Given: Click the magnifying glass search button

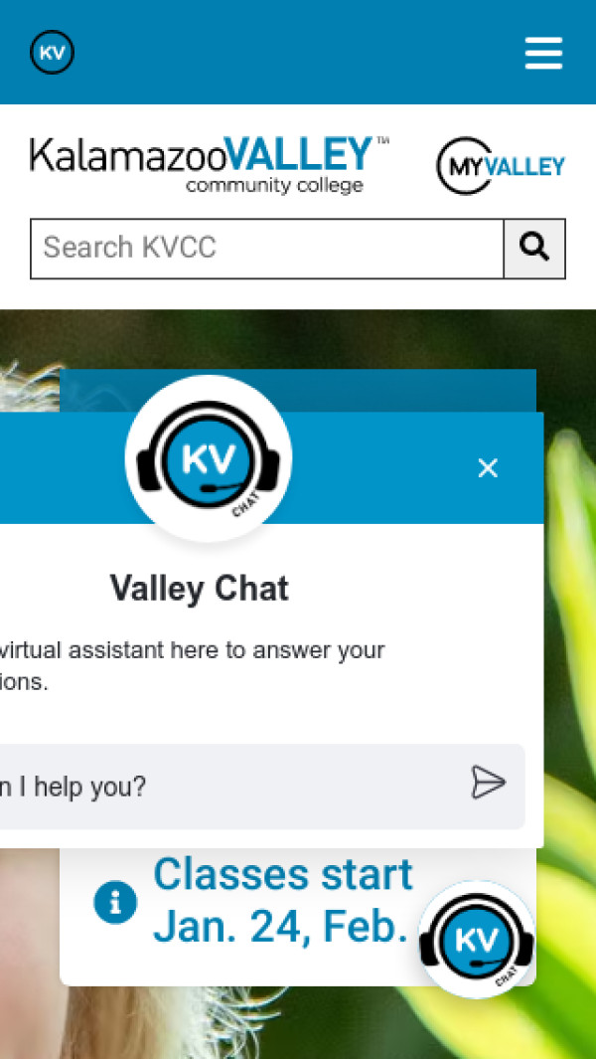Looking at the screenshot, I should pyautogui.click(x=534, y=248).
